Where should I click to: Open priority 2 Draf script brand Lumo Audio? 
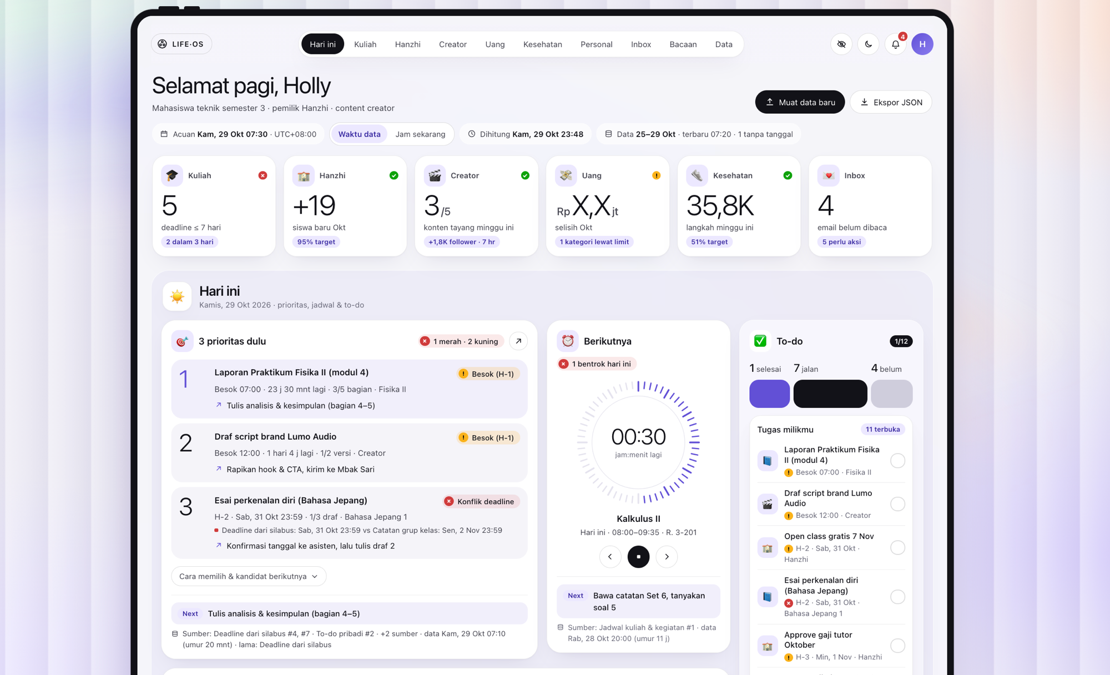click(x=349, y=453)
